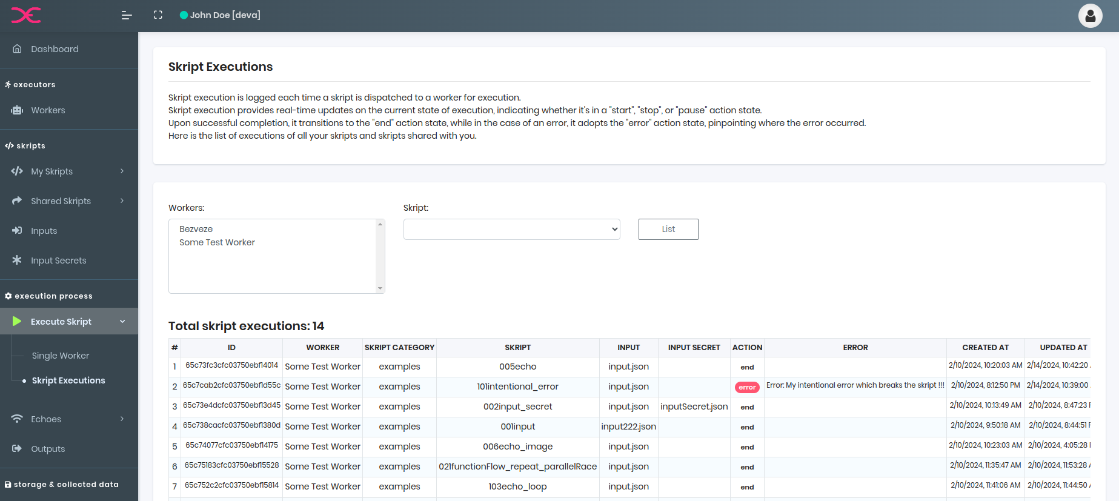This screenshot has width=1119, height=501.
Task: Select Some Test Worker in Workers list
Action: tap(217, 242)
